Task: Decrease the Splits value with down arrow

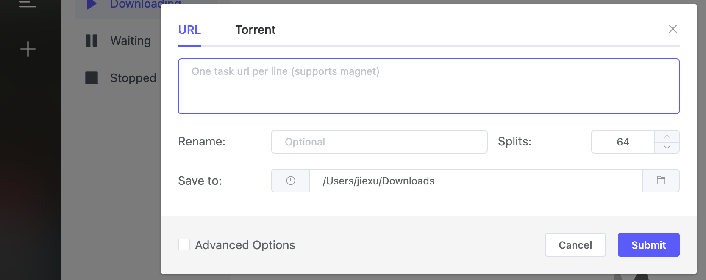Action: pos(667,147)
